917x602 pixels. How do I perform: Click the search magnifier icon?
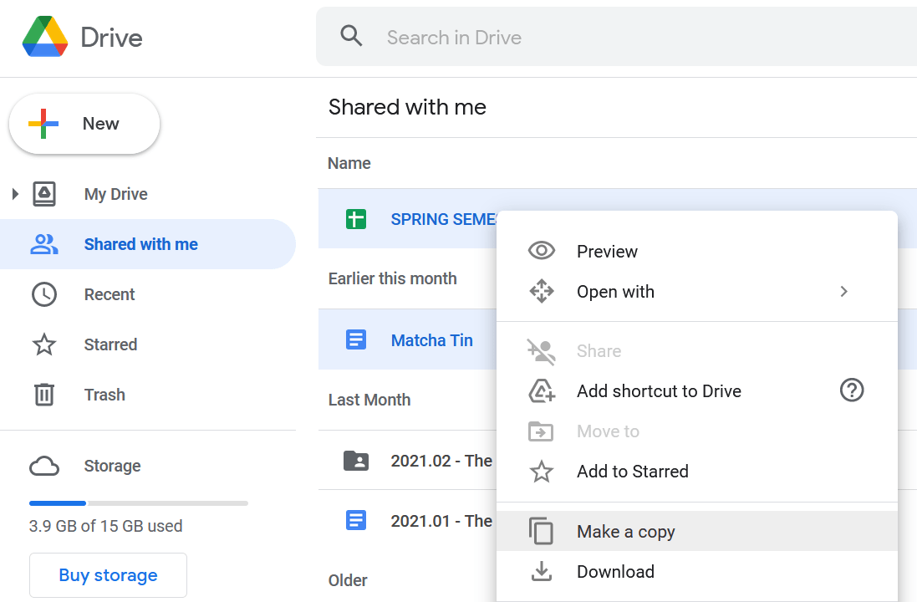351,36
